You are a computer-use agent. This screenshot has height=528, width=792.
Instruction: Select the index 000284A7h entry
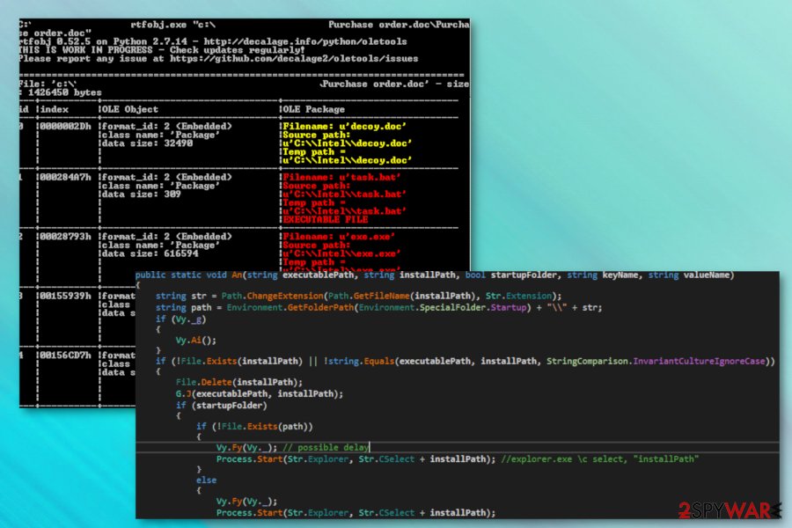pos(66,178)
